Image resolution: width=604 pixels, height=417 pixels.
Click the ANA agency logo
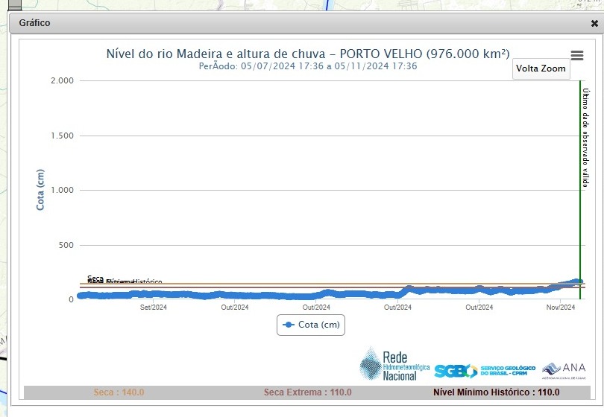[x=564, y=369]
